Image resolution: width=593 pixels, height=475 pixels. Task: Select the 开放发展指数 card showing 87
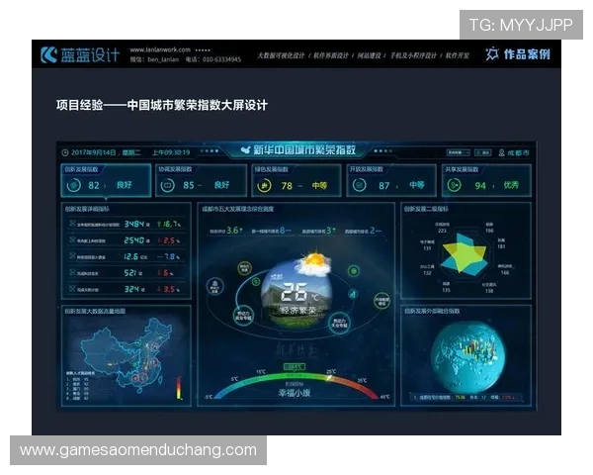(x=391, y=180)
